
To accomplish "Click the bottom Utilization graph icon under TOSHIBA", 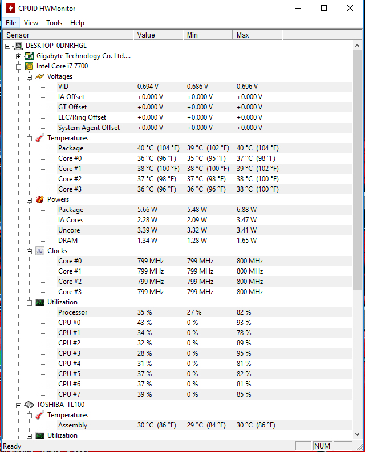I will (x=40, y=435).
